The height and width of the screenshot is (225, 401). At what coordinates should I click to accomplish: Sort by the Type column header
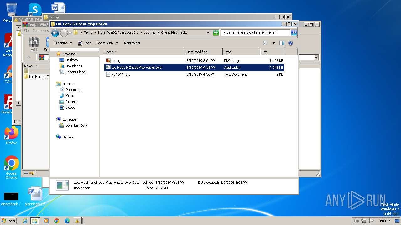241,52
